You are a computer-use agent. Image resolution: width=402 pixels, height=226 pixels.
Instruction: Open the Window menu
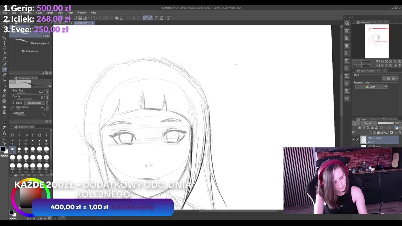point(82,13)
